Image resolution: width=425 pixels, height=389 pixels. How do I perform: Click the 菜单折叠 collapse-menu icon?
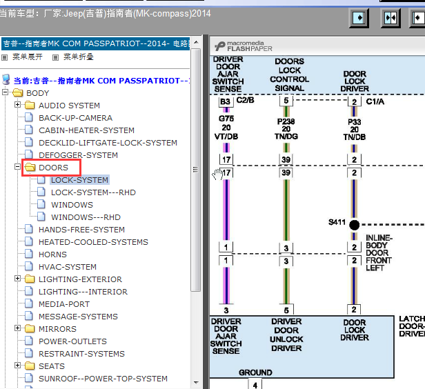point(55,57)
